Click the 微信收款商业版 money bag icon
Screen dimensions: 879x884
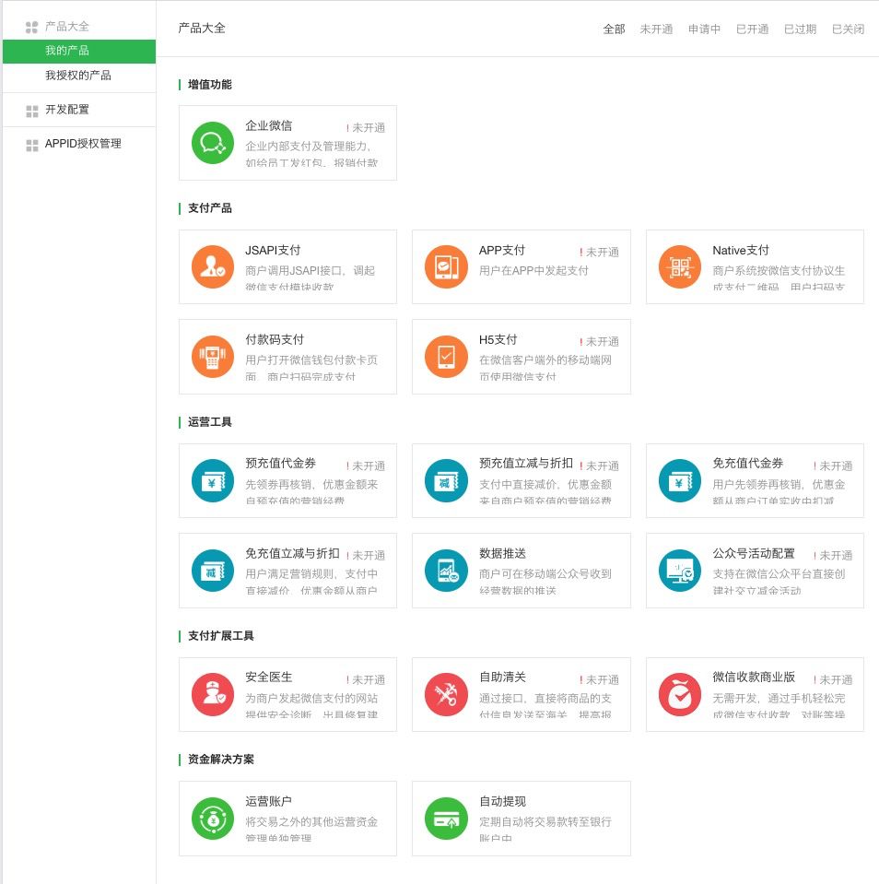pyautogui.click(x=680, y=694)
